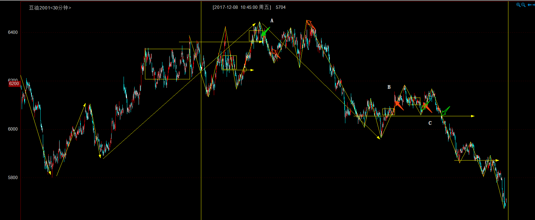
Task: Select the solid orange arrow below label B
Action: (399, 106)
